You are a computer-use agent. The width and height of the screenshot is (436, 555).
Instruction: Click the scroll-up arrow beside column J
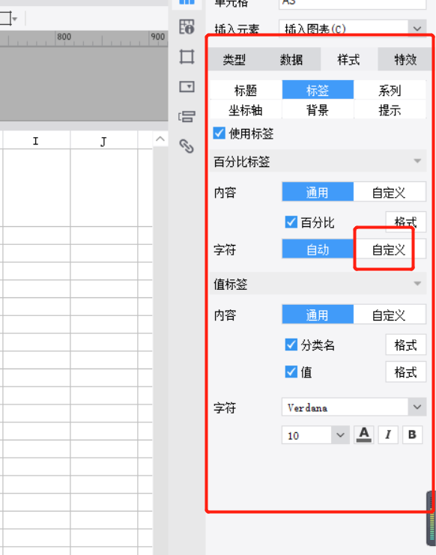point(160,139)
